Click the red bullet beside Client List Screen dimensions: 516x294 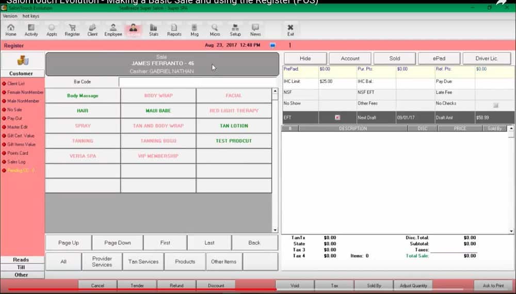click(x=4, y=84)
